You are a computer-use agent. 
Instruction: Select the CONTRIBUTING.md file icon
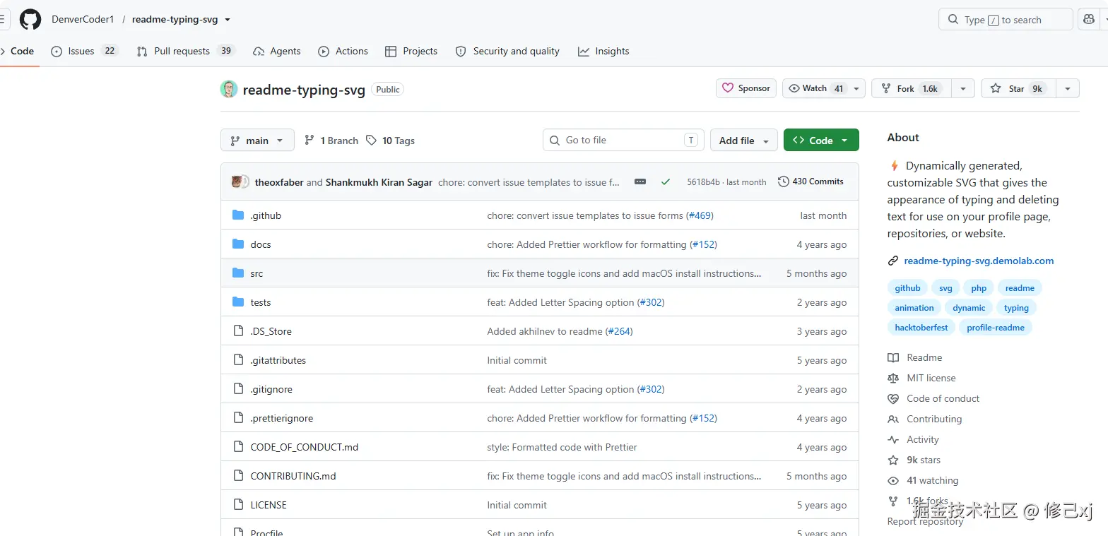238,476
